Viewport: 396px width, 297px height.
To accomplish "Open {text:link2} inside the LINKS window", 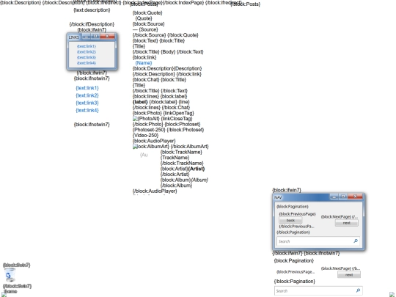I will pyautogui.click(x=87, y=52).
